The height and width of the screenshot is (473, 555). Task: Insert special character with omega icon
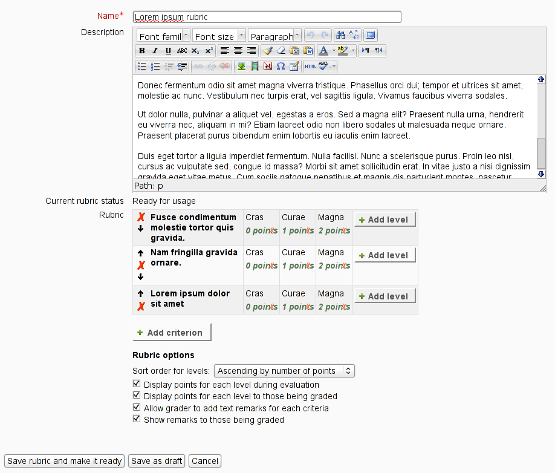click(x=281, y=66)
